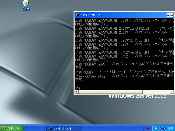Click the blue eye tray icon
Screen dimensions: 175x131
[x=164, y=129]
